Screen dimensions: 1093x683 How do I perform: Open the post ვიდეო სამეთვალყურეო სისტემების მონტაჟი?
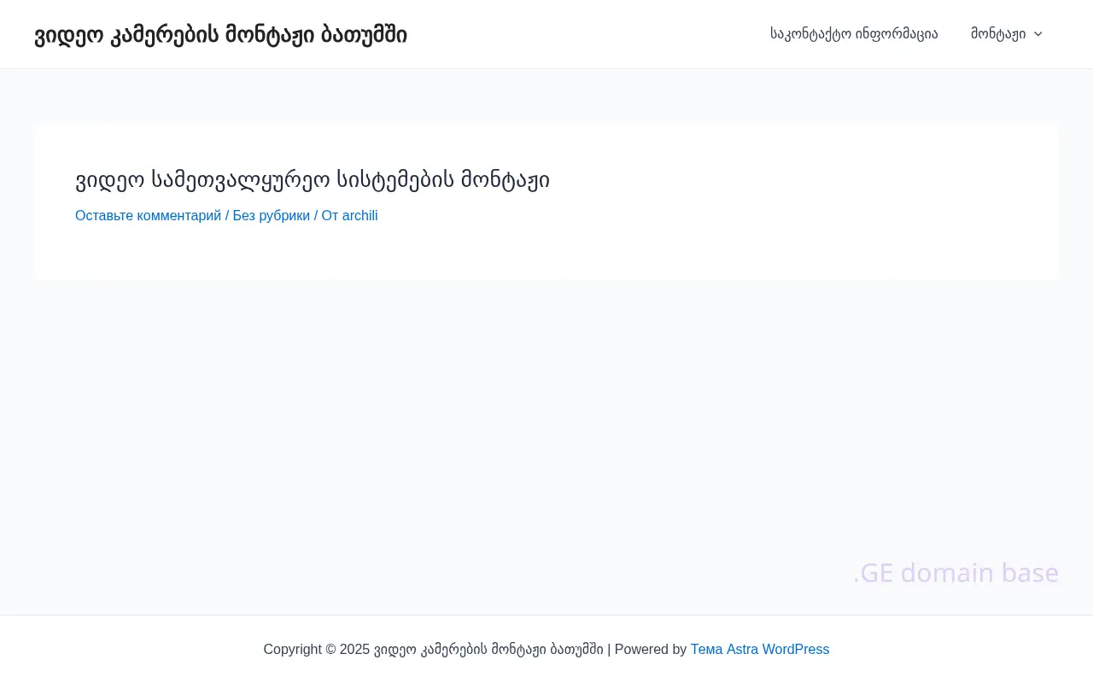[x=313, y=179]
